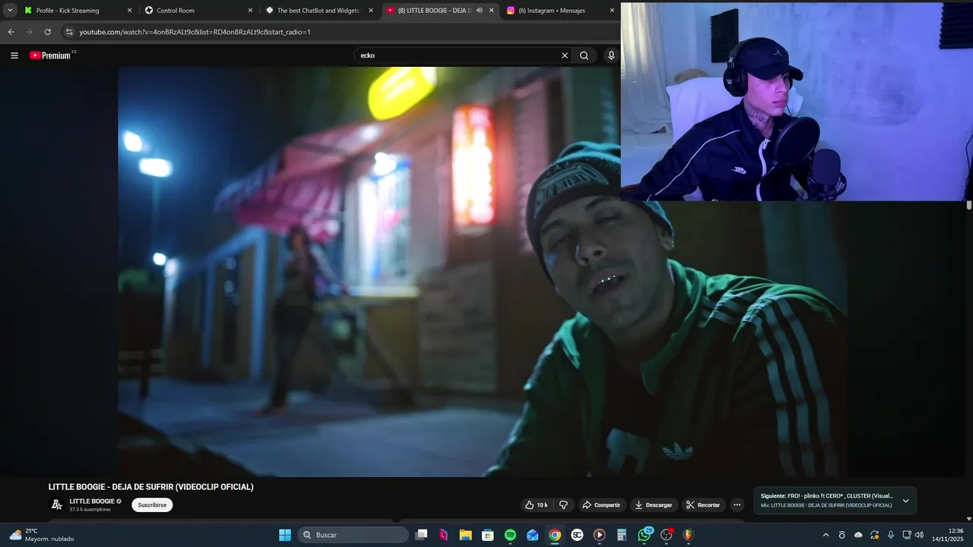Click the Chrome address bar URL
This screenshot has width=973, height=547.
[195, 32]
